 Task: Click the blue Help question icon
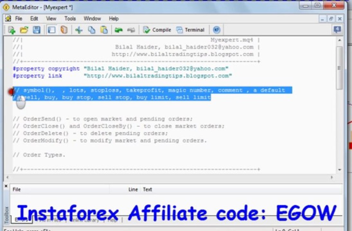click(217, 30)
